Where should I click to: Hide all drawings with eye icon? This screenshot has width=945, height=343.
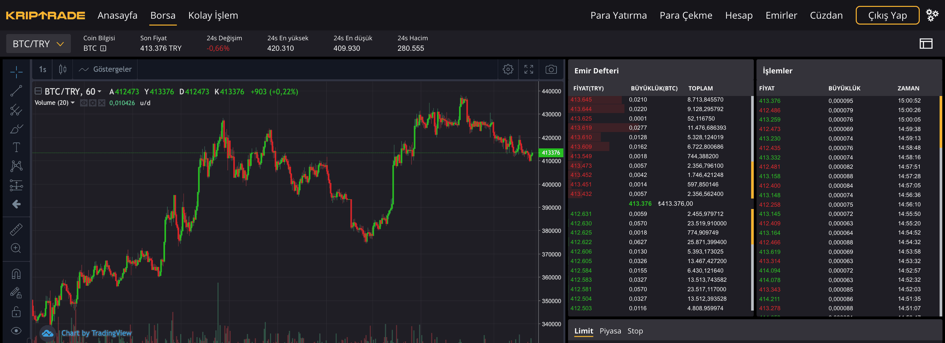(x=16, y=331)
